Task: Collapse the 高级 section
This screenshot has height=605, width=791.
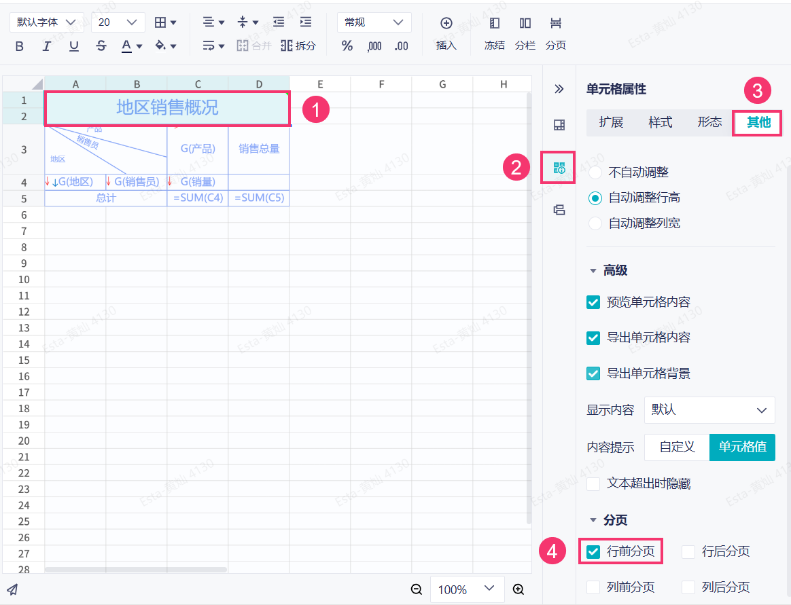Action: tap(593, 271)
